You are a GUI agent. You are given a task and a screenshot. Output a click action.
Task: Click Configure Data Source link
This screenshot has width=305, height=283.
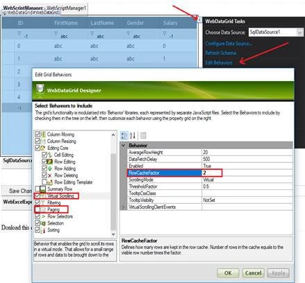(229, 44)
